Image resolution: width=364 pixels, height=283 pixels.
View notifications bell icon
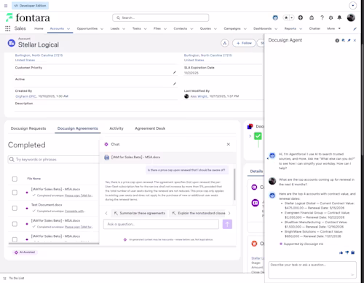coord(339,18)
